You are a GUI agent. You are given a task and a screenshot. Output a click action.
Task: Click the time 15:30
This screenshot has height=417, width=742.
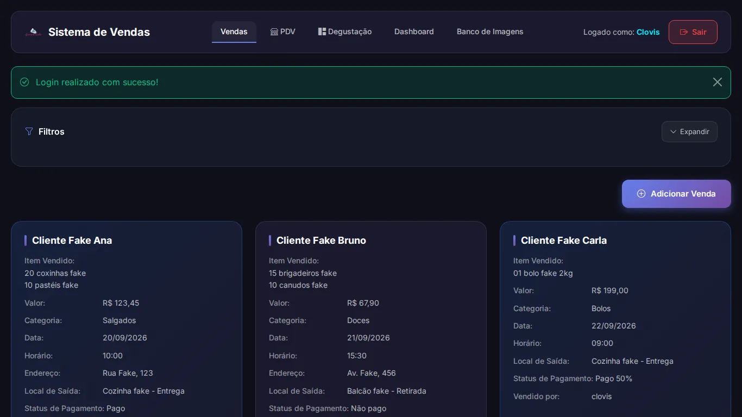356,356
